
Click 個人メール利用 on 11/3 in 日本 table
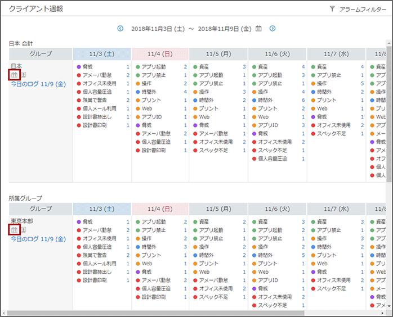tap(100, 108)
